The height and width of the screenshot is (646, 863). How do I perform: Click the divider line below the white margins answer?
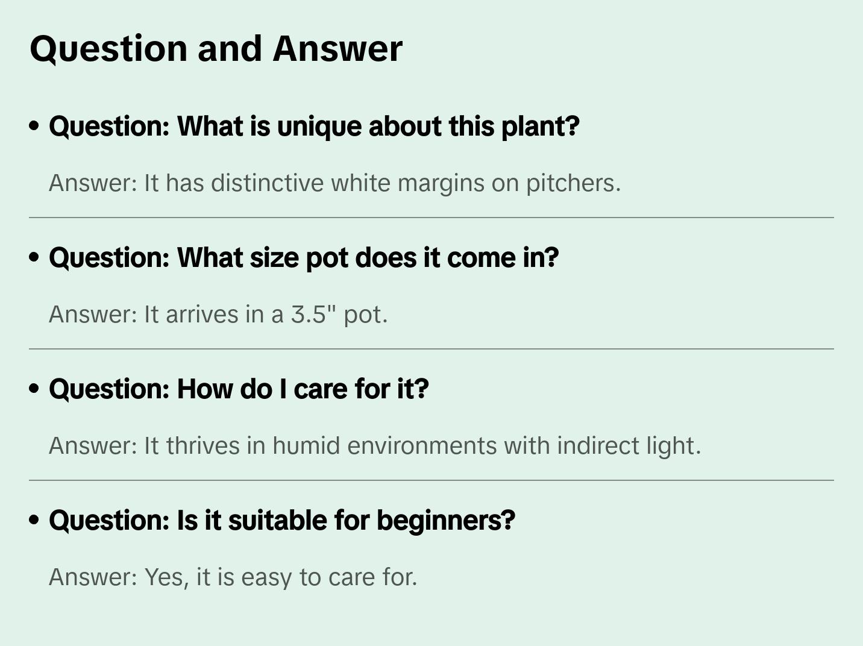tap(431, 218)
